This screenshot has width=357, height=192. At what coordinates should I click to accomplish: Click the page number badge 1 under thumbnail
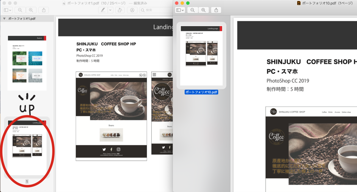click(x=27, y=182)
